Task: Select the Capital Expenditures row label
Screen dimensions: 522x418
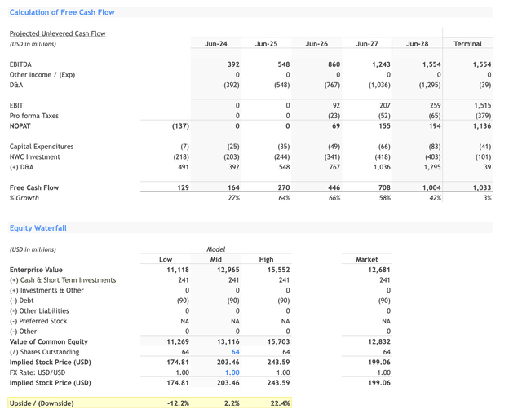Action: click(42, 147)
